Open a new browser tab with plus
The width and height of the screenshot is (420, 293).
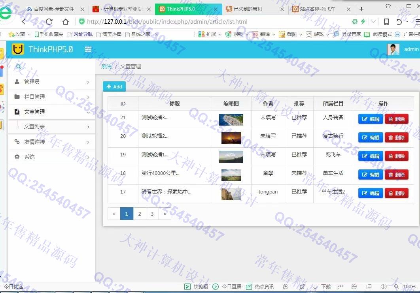click(x=361, y=9)
